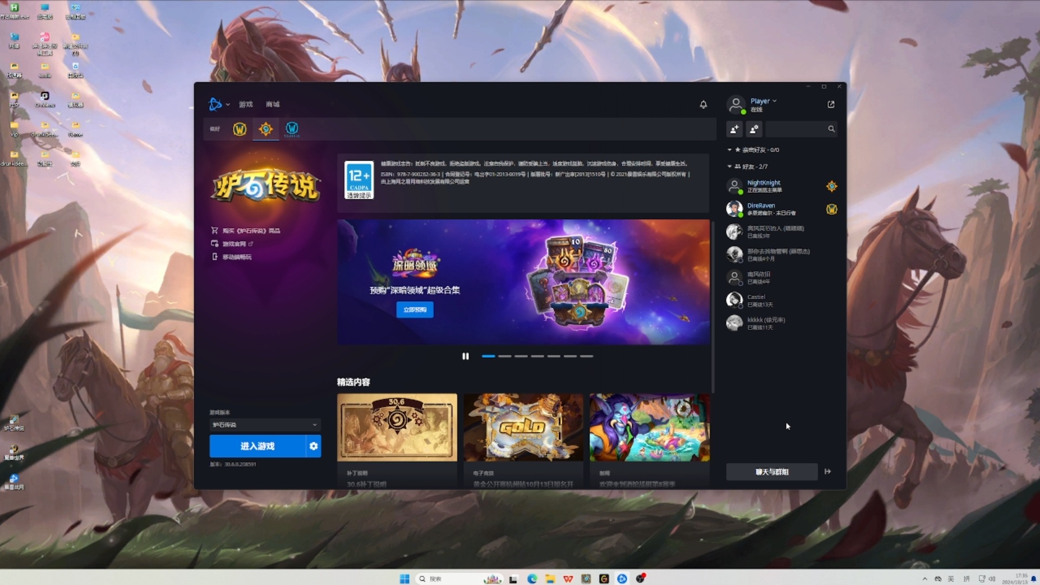
Task: Select the friend offline for 4 years
Action: point(782,277)
